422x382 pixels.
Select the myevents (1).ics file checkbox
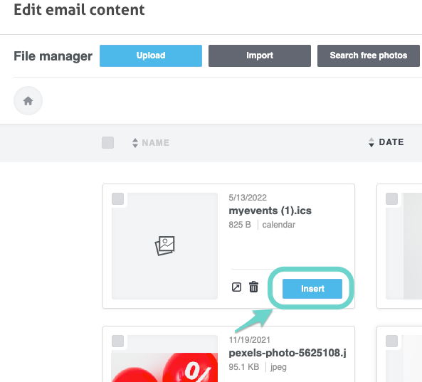(x=117, y=198)
